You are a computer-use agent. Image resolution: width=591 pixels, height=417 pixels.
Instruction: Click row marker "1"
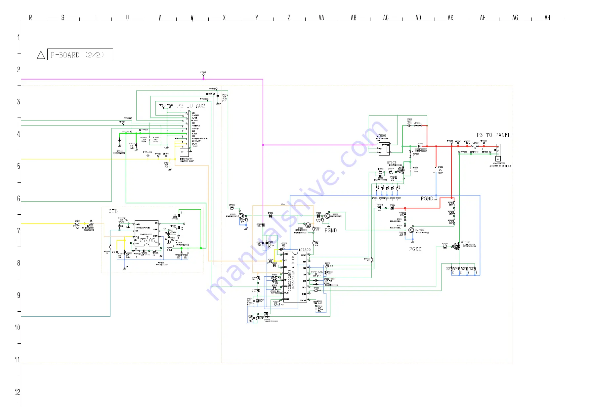(x=19, y=37)
